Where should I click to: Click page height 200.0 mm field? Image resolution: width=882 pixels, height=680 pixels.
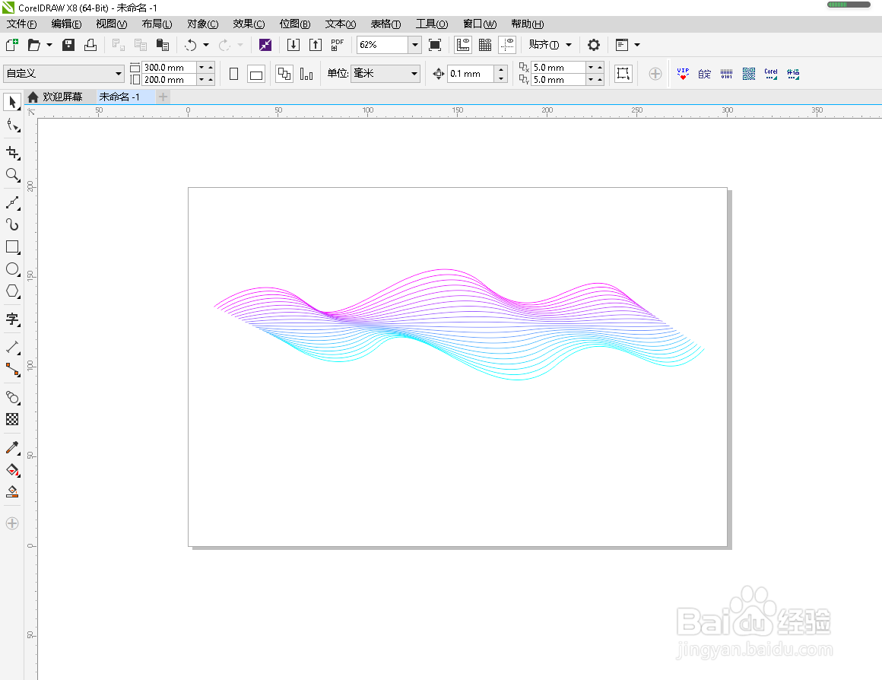pos(168,80)
